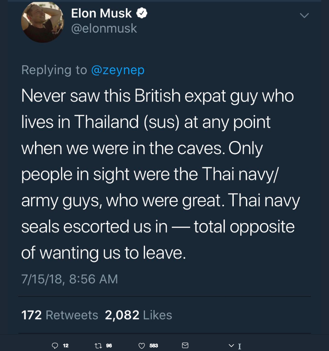Retweet using the arrows icon
This screenshot has width=329, height=351.
(x=99, y=346)
